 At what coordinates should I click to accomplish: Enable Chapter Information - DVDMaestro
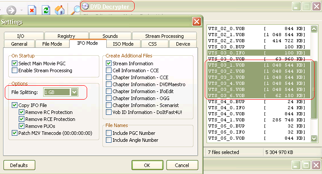point(108,84)
